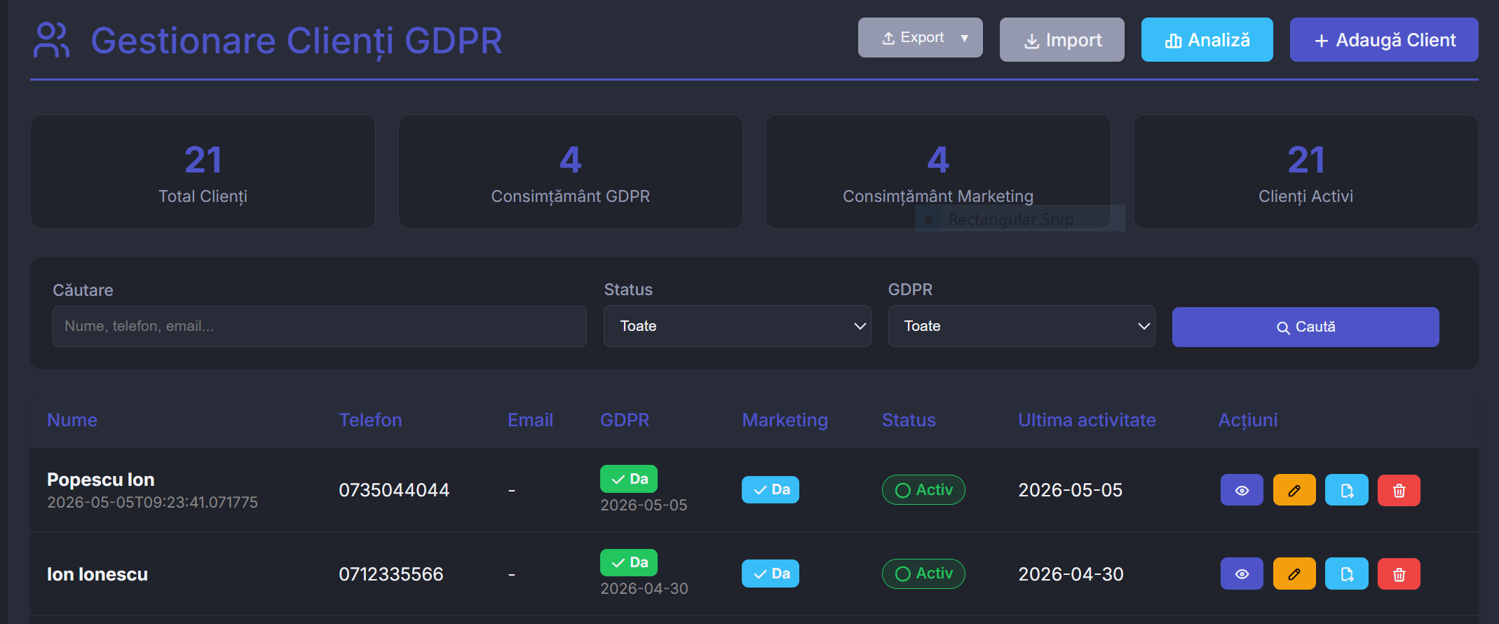Click green GDPR Da badge for Popescu Ion
Image resolution: width=1499 pixels, height=624 pixels.
click(629, 479)
